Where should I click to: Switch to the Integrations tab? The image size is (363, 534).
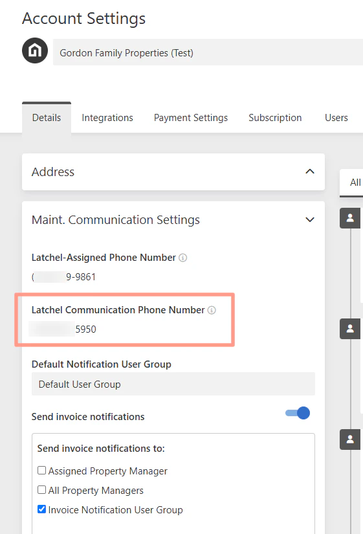tap(107, 118)
